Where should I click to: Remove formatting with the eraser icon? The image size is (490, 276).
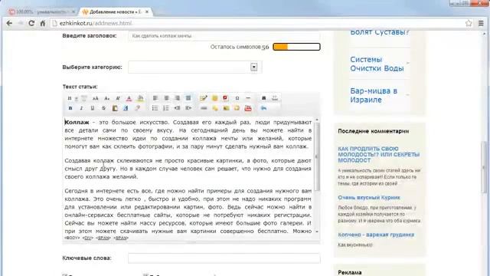point(137,108)
